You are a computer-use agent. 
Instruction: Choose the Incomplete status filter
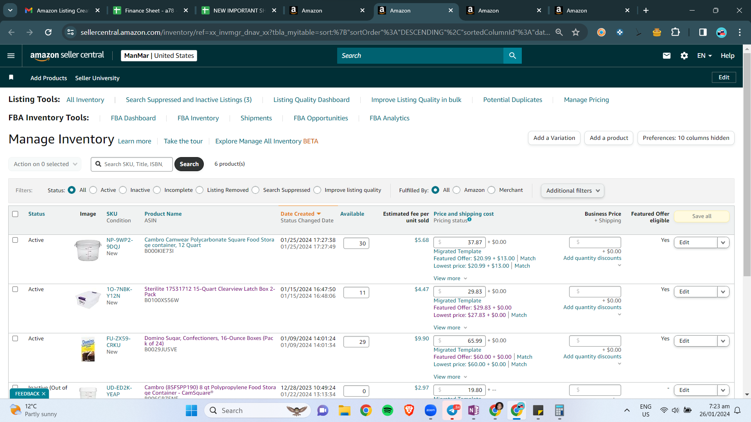[x=157, y=190]
